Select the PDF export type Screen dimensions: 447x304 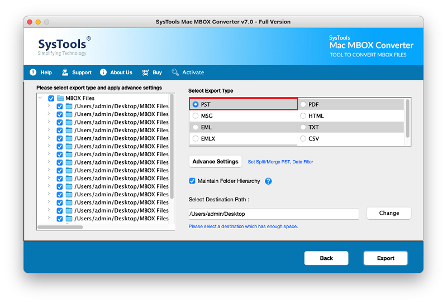tap(303, 104)
